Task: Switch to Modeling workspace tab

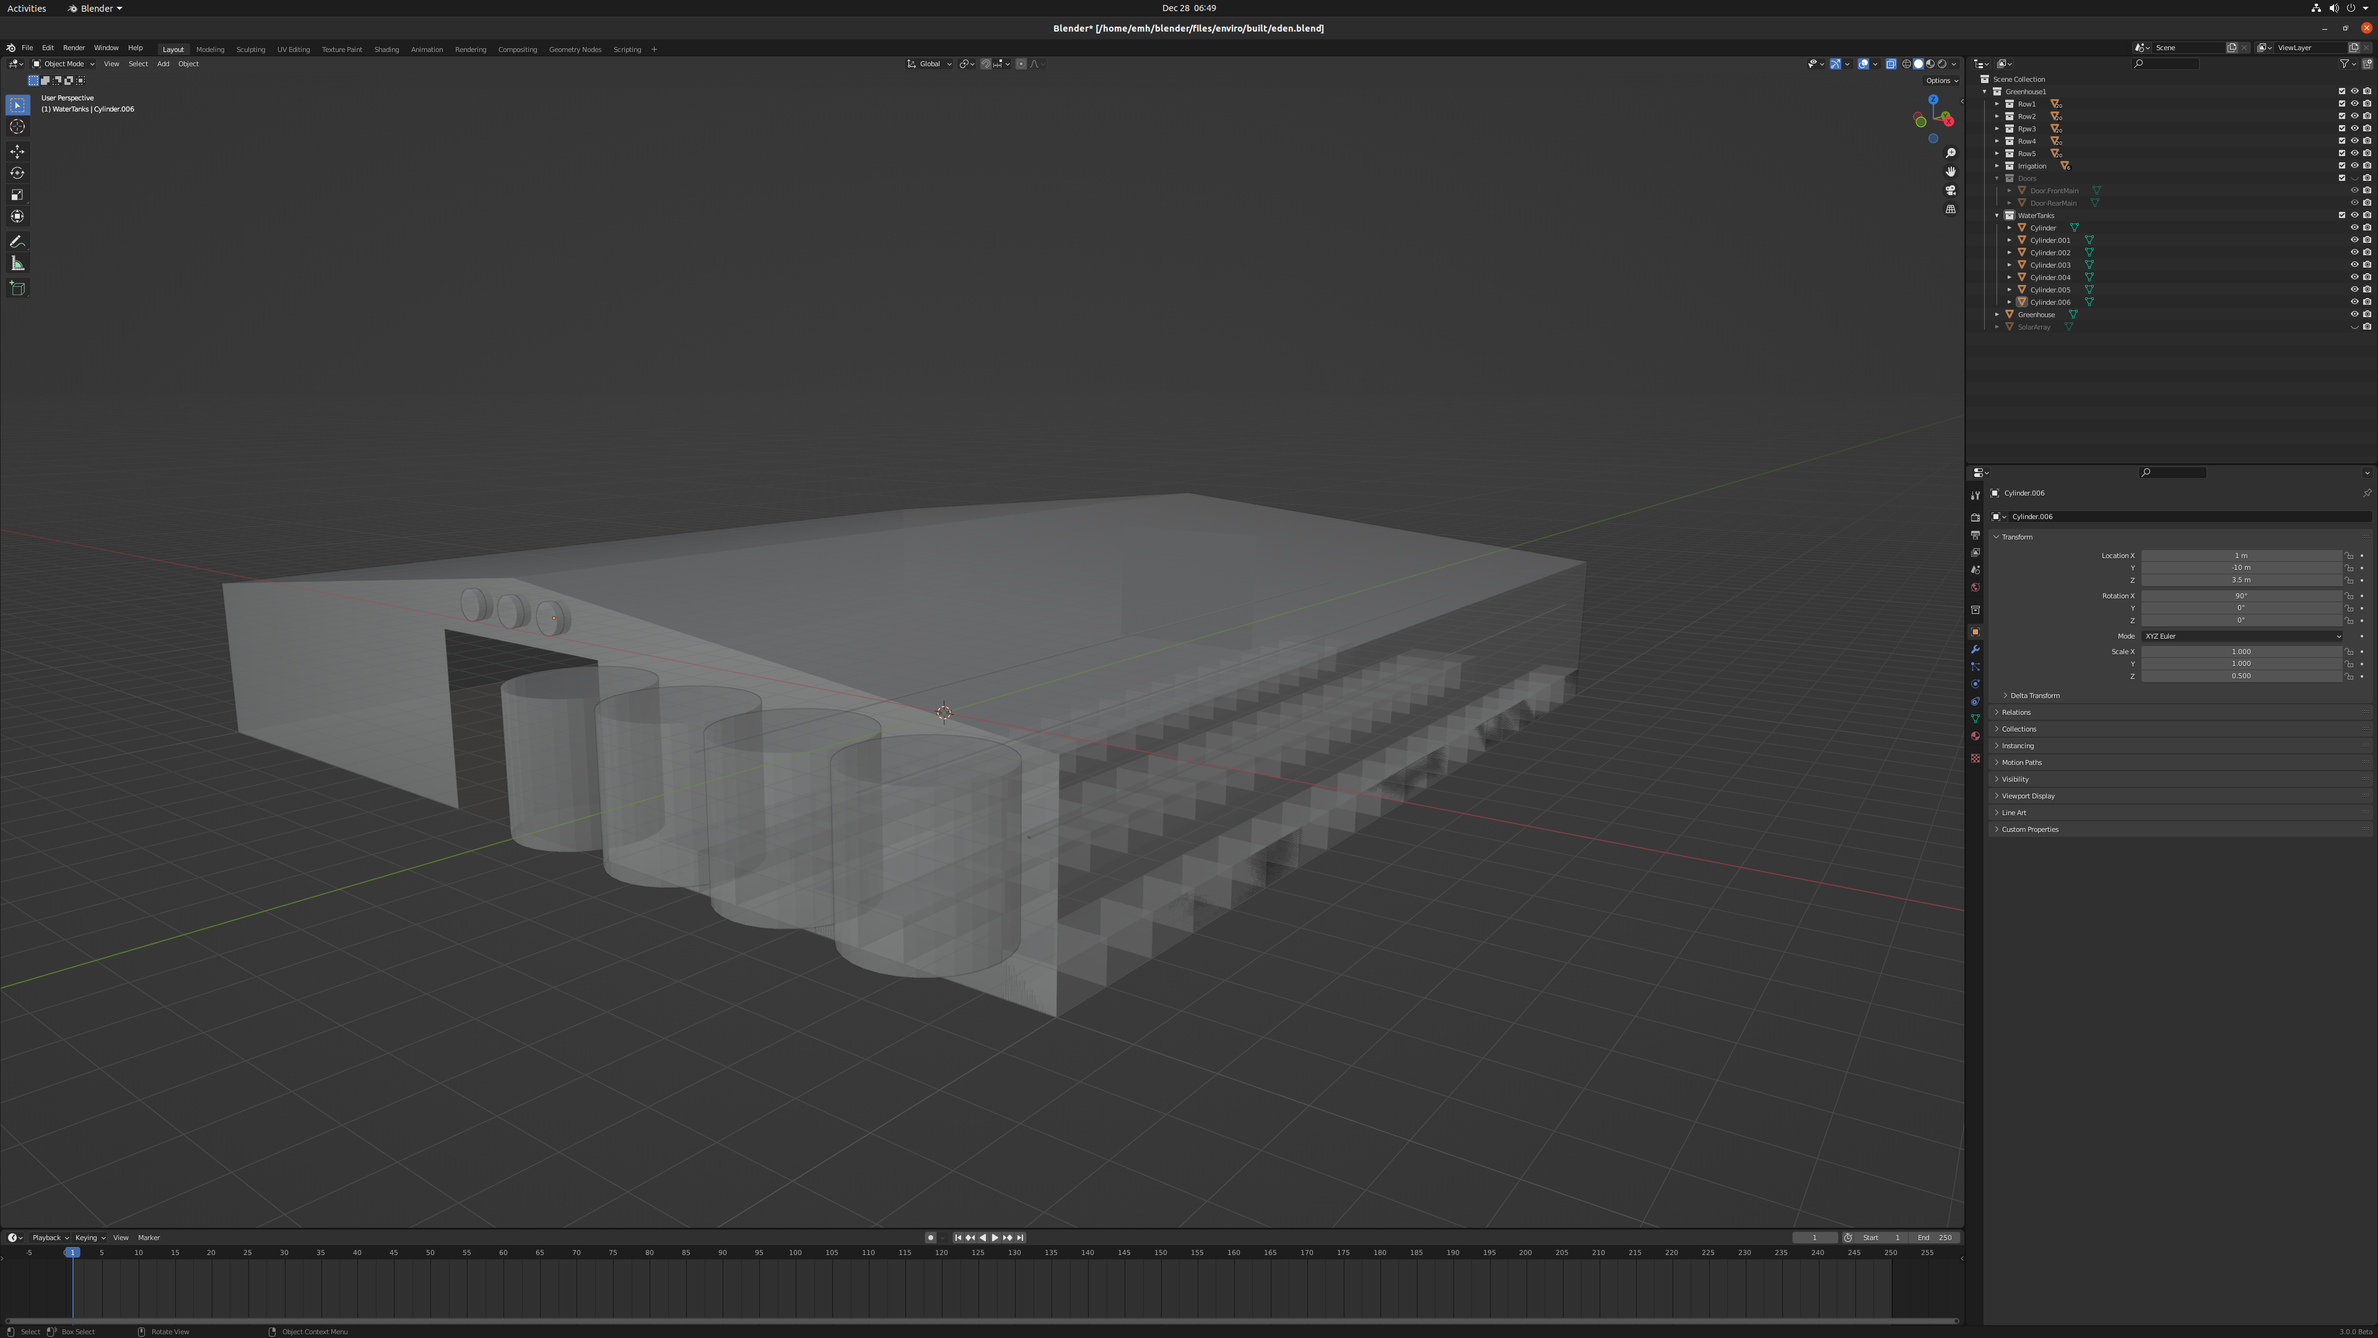Action: 209,49
